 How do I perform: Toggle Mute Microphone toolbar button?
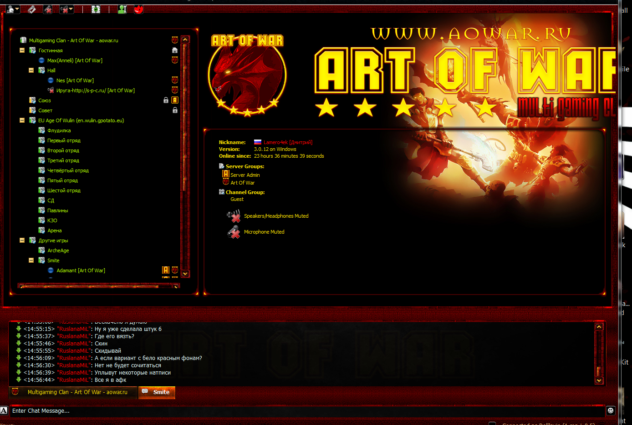(x=48, y=9)
